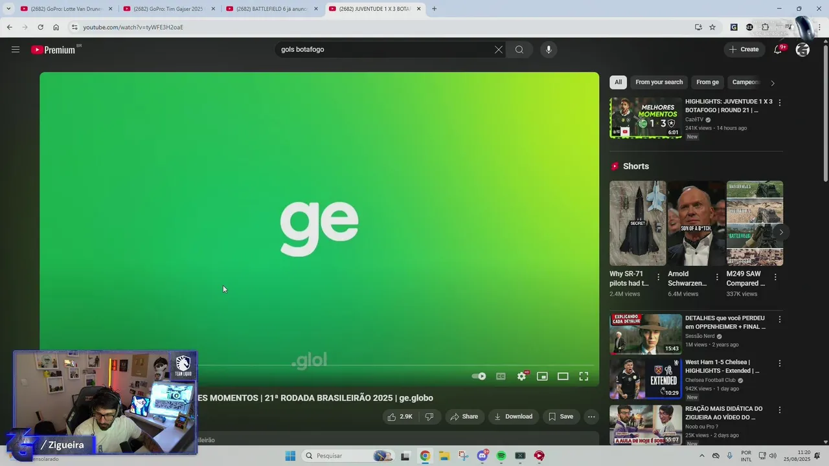Open CazéTV channel link
This screenshot has height=466, width=829.
[x=694, y=120]
